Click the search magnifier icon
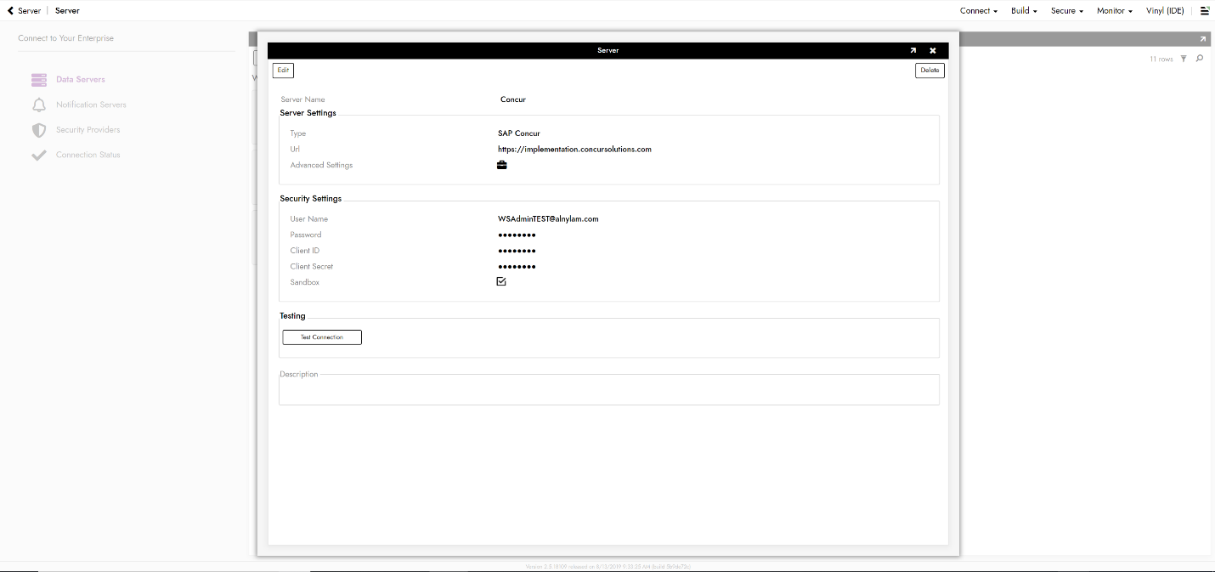Screen dimensions: 1215x572 coord(1200,59)
